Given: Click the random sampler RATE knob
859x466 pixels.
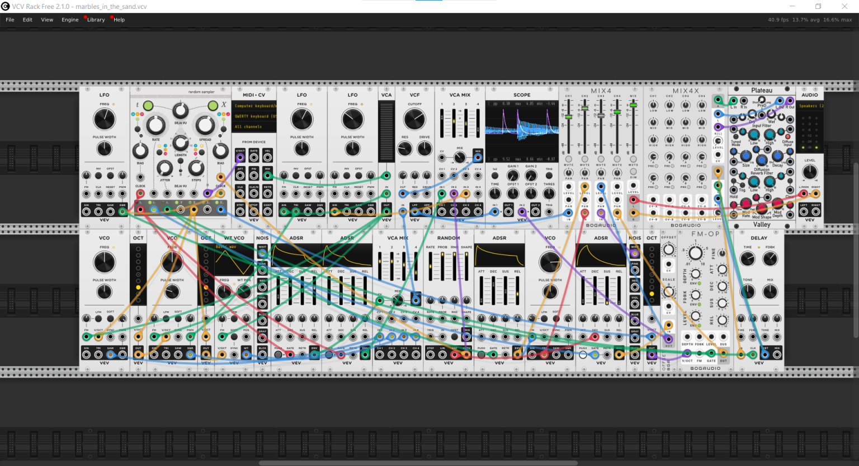Looking at the screenshot, I should (x=156, y=125).
